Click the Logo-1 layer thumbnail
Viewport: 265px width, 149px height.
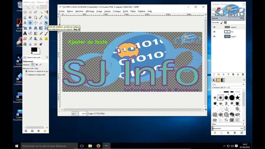coord(227,36)
